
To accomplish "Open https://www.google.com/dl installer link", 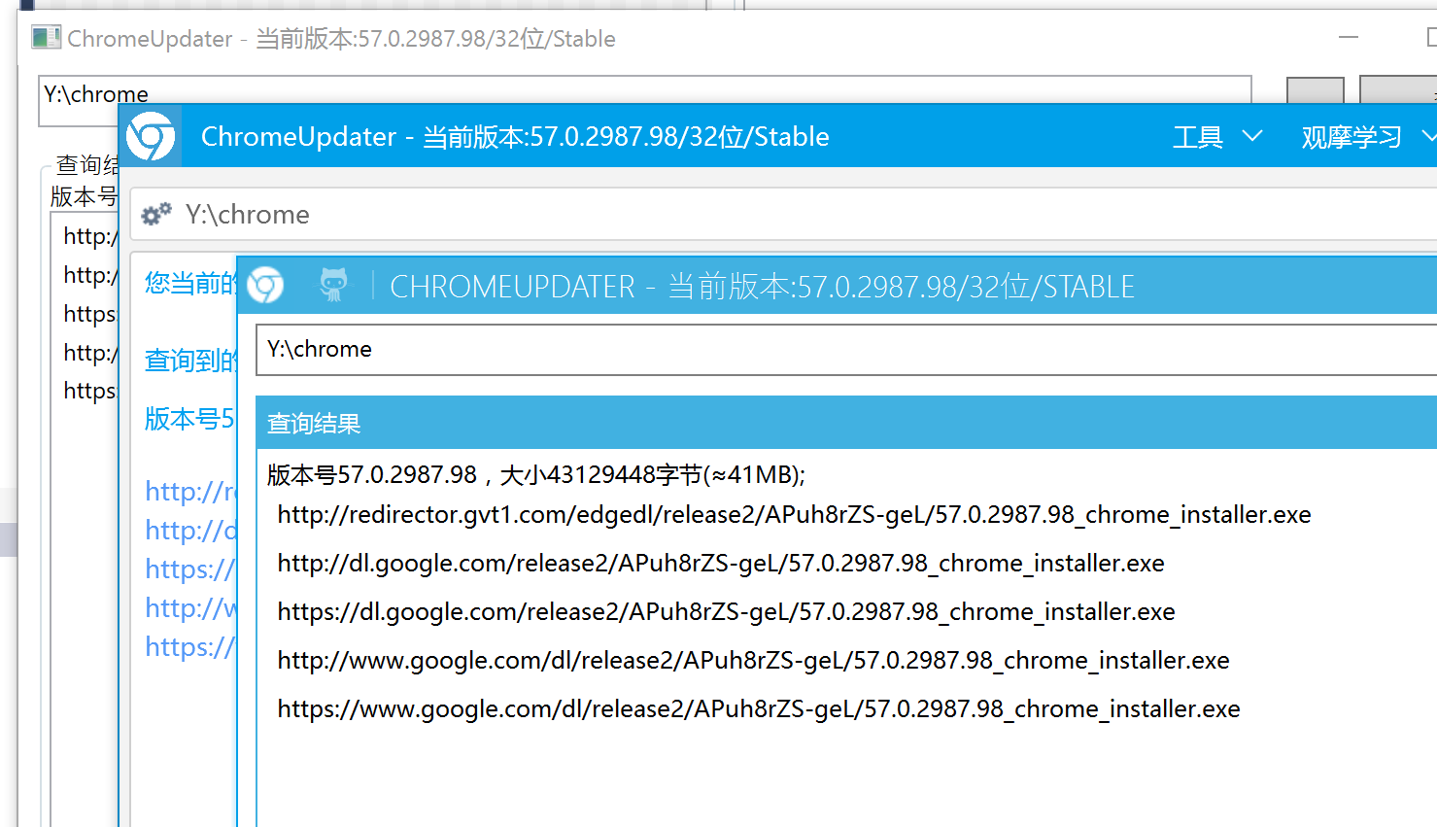I will coord(759,709).
